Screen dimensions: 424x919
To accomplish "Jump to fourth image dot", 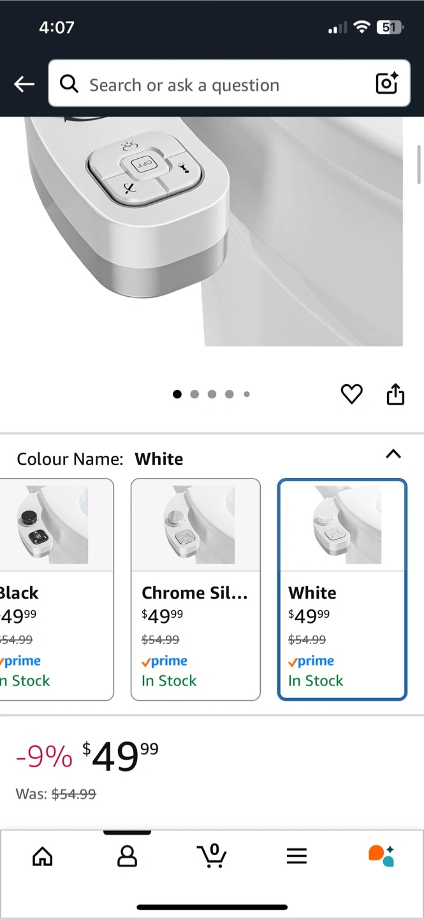I will point(230,394).
